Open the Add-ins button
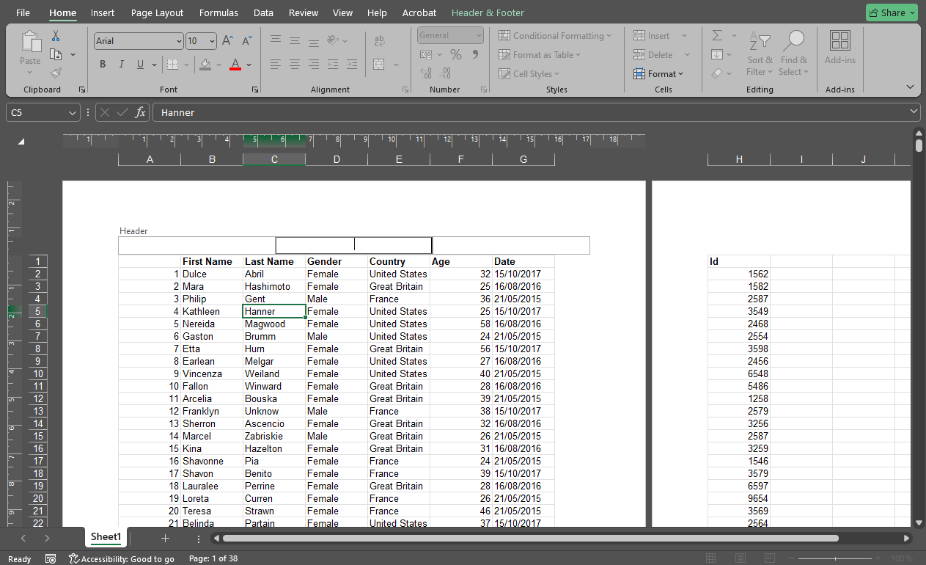 (840, 48)
